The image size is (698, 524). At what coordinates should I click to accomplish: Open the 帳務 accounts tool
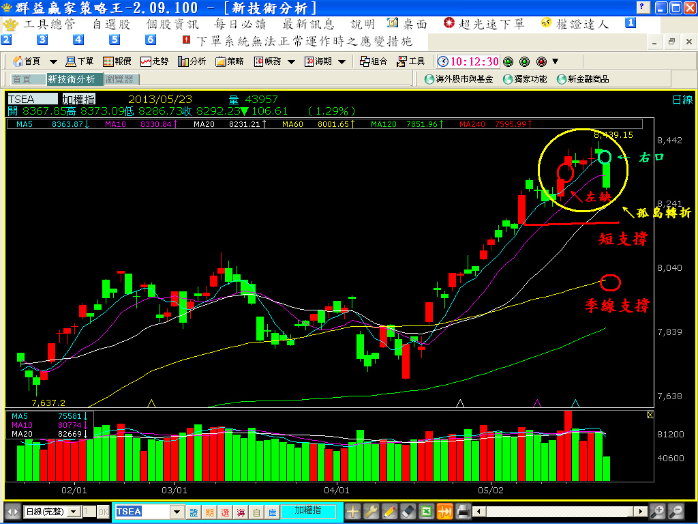coord(267,61)
